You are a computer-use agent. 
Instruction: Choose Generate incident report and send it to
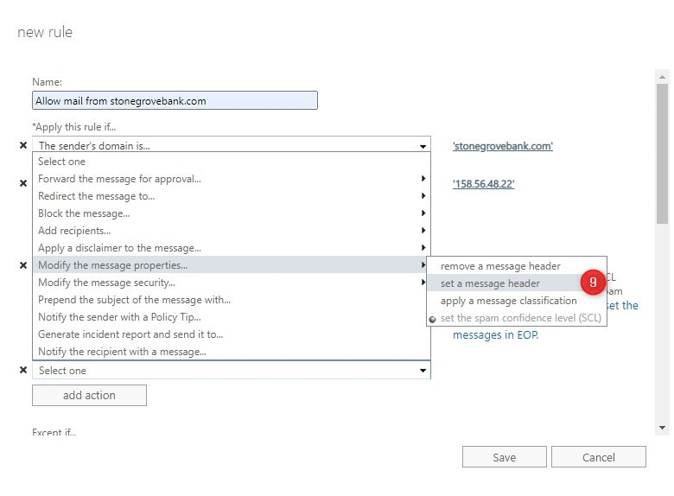232,334
